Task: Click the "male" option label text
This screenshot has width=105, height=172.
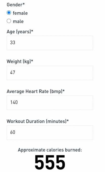Action: click(x=18, y=21)
